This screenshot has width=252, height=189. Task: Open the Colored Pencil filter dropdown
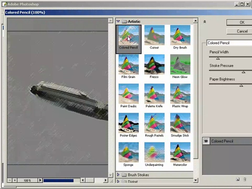[229, 43]
